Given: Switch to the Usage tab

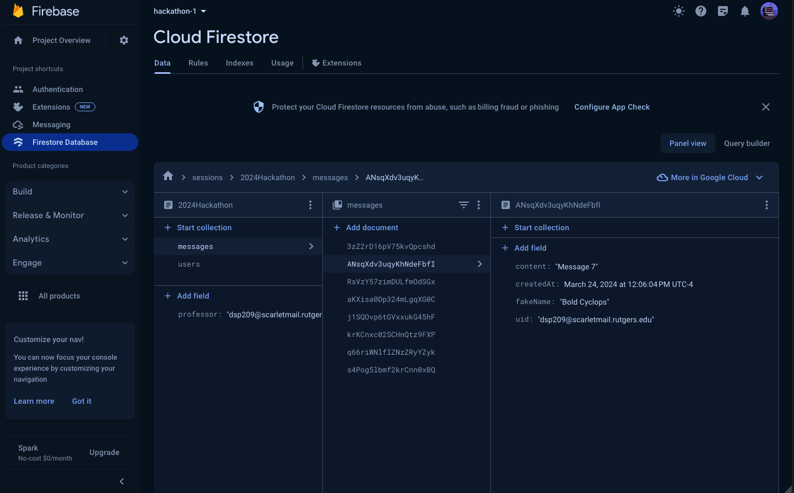Looking at the screenshot, I should coord(283,63).
